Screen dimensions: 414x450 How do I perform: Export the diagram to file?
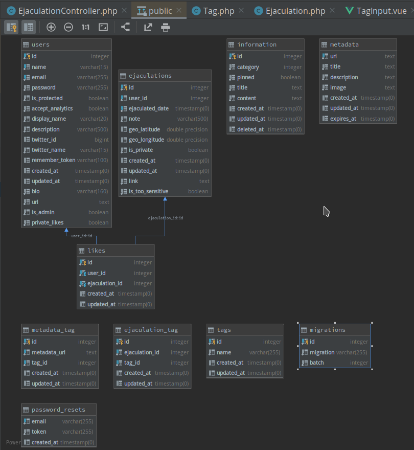148,28
